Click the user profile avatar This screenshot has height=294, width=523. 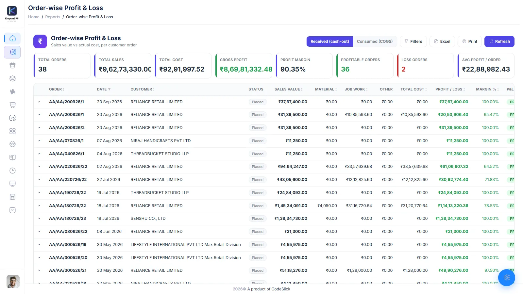pos(13,282)
